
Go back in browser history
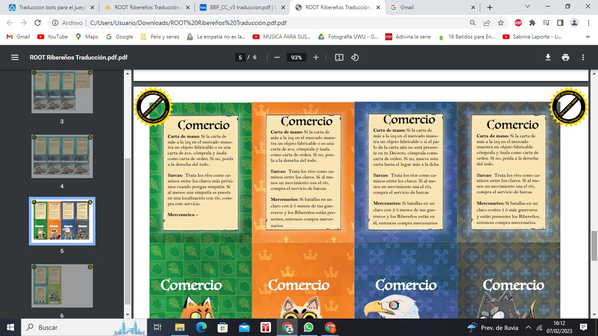click(x=10, y=23)
